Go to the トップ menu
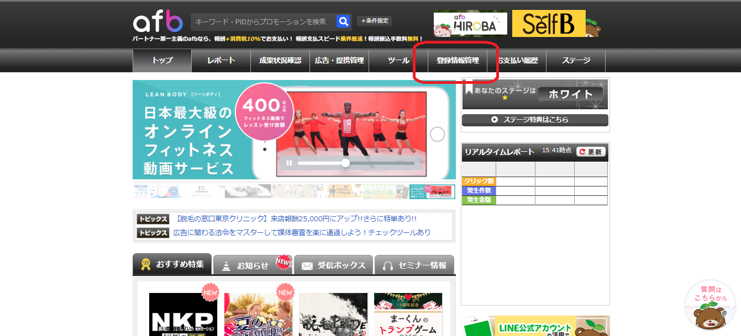The width and height of the screenshot is (741, 336). click(162, 61)
